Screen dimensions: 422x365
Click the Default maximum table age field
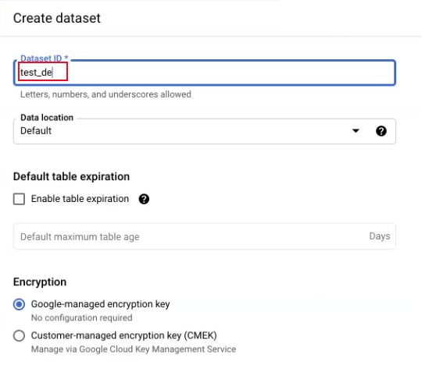coord(205,236)
